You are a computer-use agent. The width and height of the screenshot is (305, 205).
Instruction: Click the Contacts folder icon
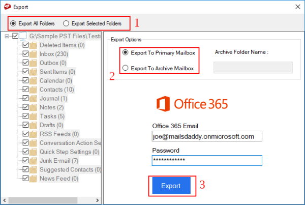34,90
